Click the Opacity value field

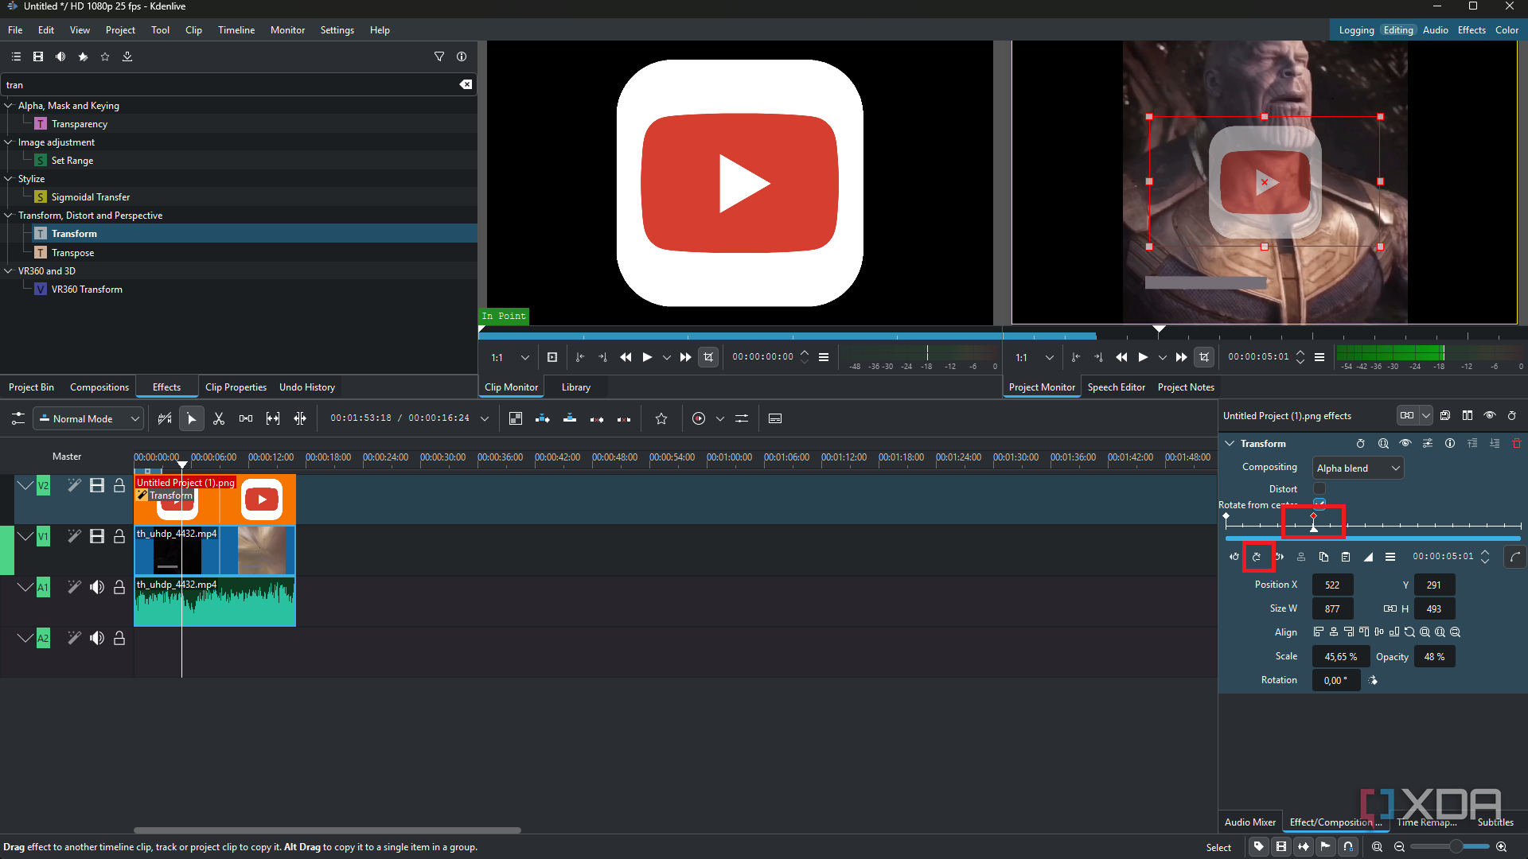(x=1434, y=656)
